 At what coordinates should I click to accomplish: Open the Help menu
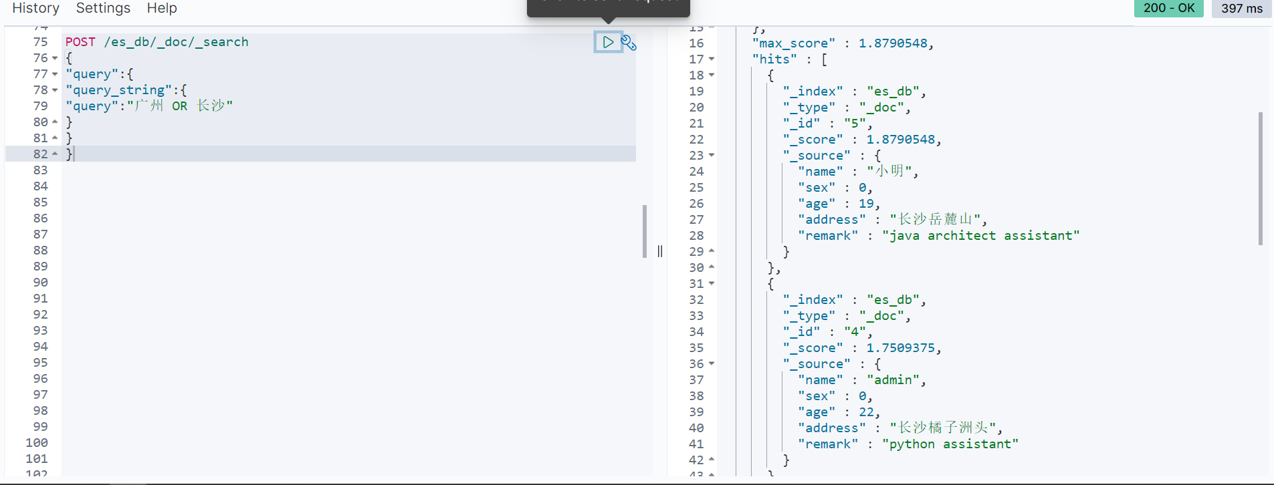point(162,8)
